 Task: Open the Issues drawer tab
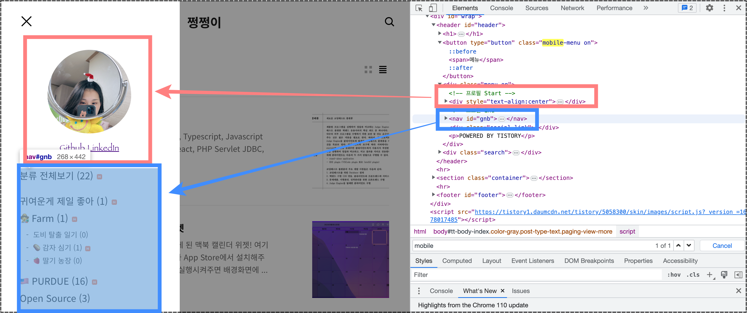520,291
